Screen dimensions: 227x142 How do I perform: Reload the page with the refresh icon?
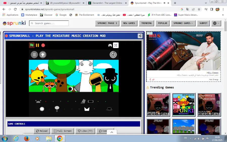pyautogui.click(x=15, y=9)
